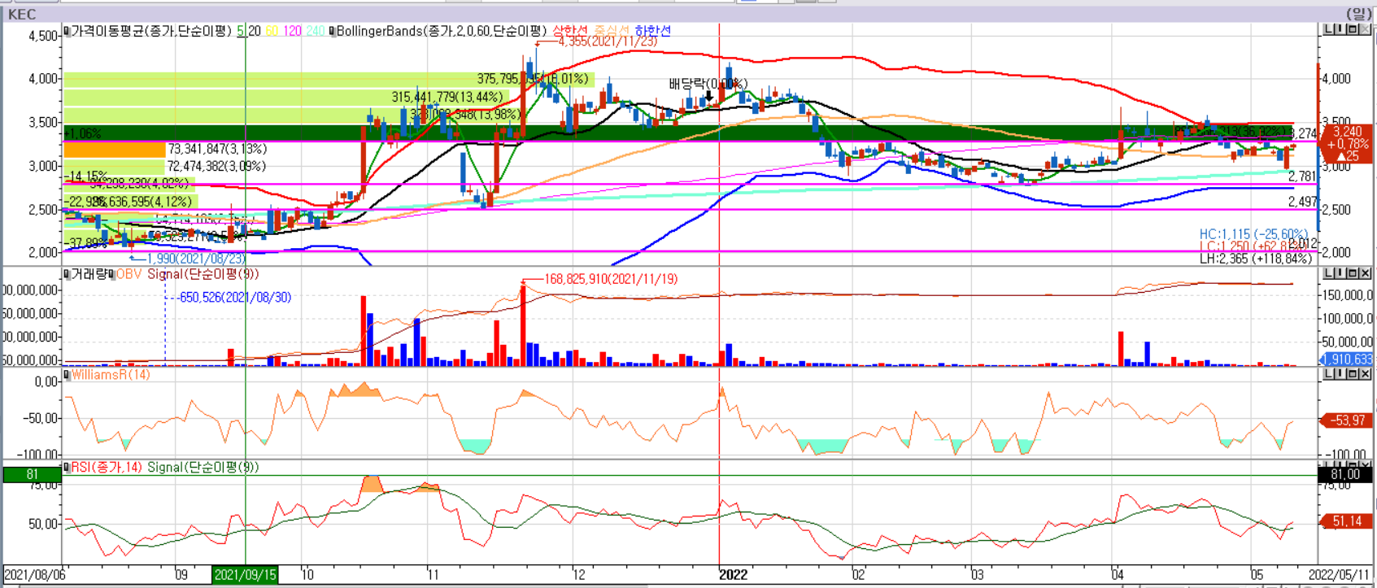Click the 상한선 upper band legend

pos(570,31)
